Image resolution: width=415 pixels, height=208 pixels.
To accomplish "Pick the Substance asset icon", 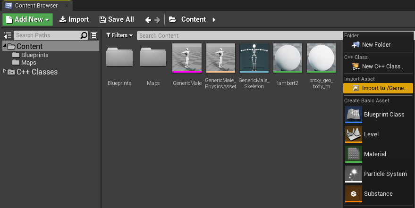I will 354,194.
